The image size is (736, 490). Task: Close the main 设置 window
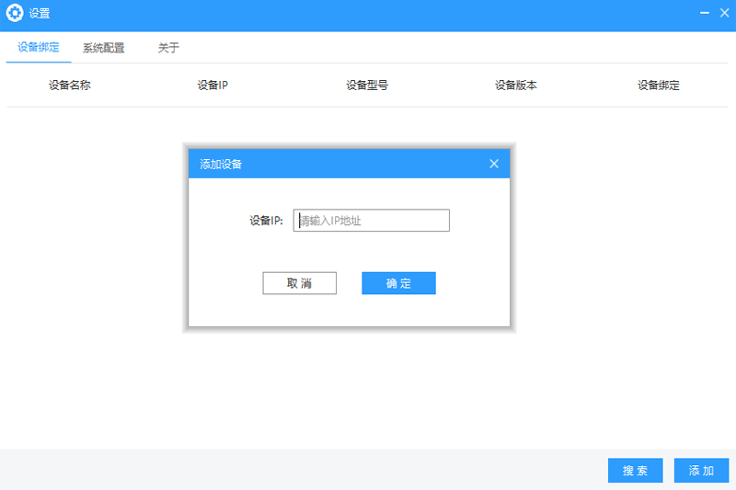723,14
